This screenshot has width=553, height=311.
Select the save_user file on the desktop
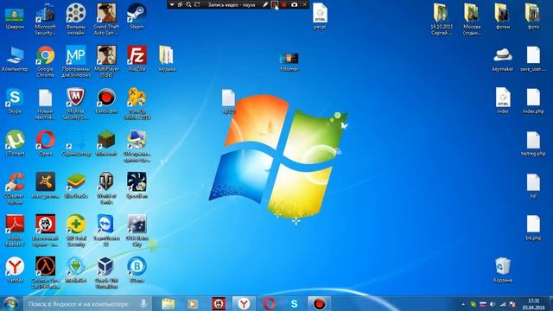(533, 60)
